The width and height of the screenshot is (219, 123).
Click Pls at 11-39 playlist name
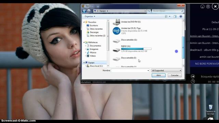211,29
